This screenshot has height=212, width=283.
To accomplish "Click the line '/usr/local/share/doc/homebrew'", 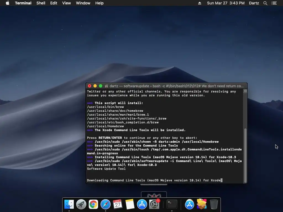I will pyautogui.click(x=115, y=111).
